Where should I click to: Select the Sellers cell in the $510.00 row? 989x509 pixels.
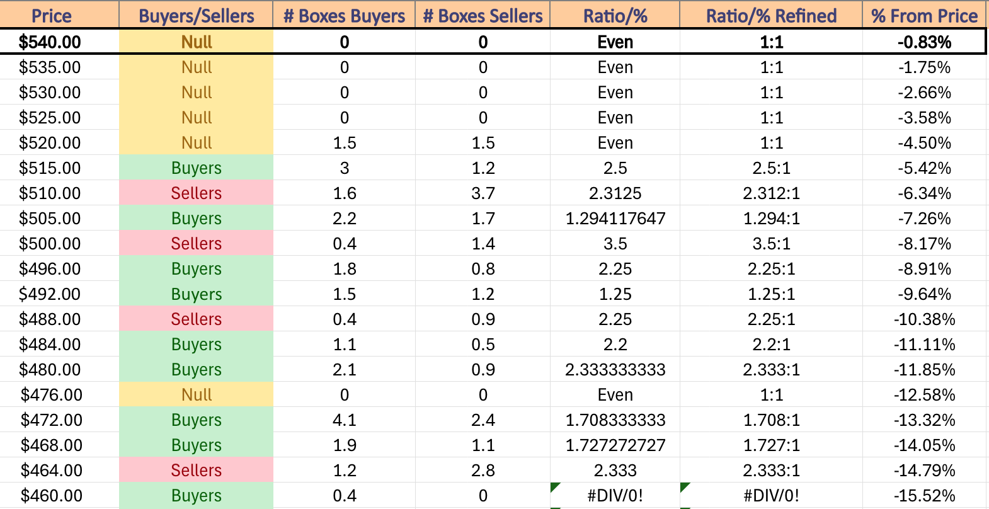196,193
